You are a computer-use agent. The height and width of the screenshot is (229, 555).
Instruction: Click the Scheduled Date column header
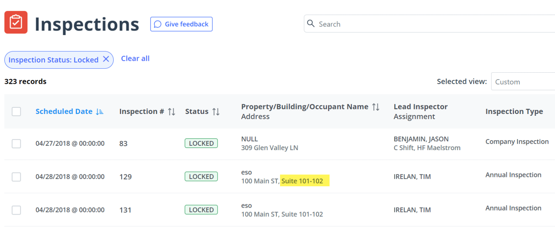pyautogui.click(x=64, y=111)
